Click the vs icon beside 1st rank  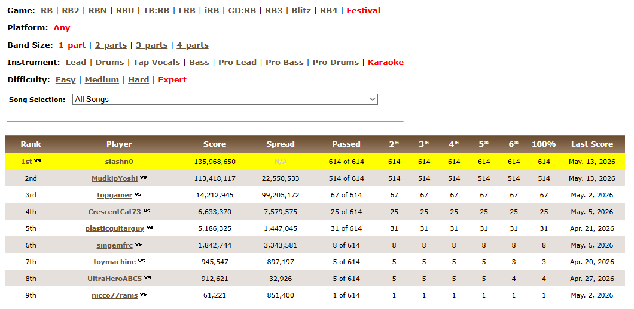(x=37, y=160)
